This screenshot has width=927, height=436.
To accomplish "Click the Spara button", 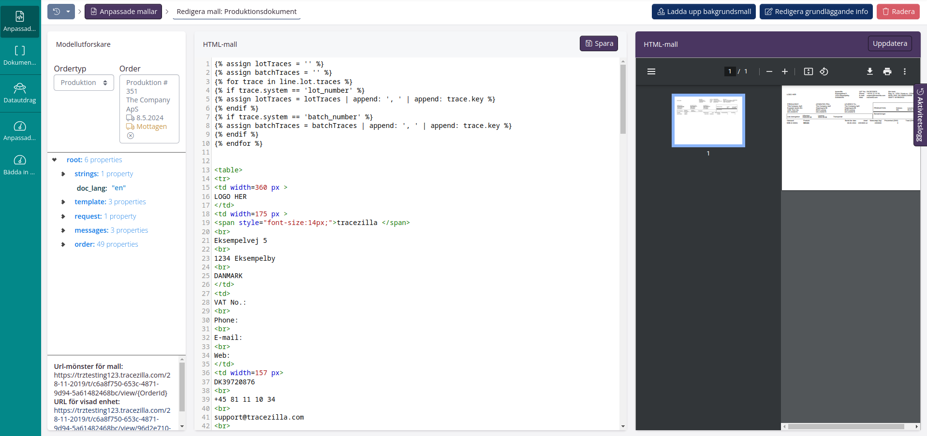I will [599, 43].
